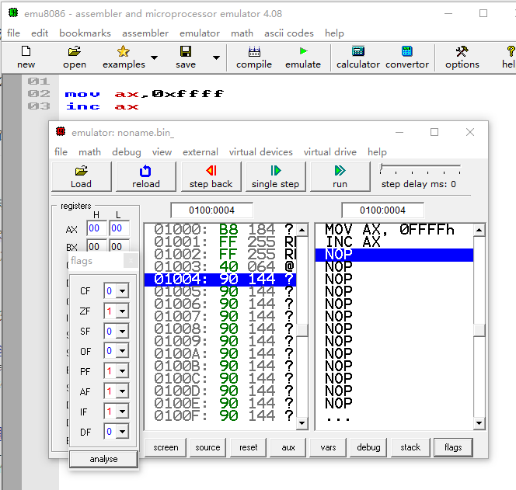Click the flags button at bottom

(453, 447)
